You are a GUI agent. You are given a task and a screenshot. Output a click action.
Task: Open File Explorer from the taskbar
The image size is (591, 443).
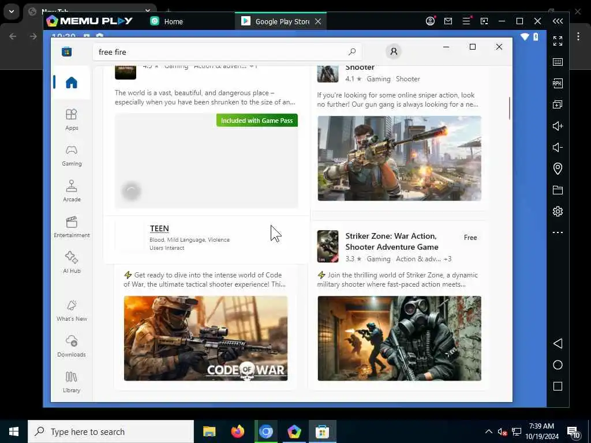209,431
